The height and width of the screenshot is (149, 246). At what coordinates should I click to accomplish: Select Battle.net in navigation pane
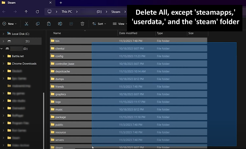point(18,56)
